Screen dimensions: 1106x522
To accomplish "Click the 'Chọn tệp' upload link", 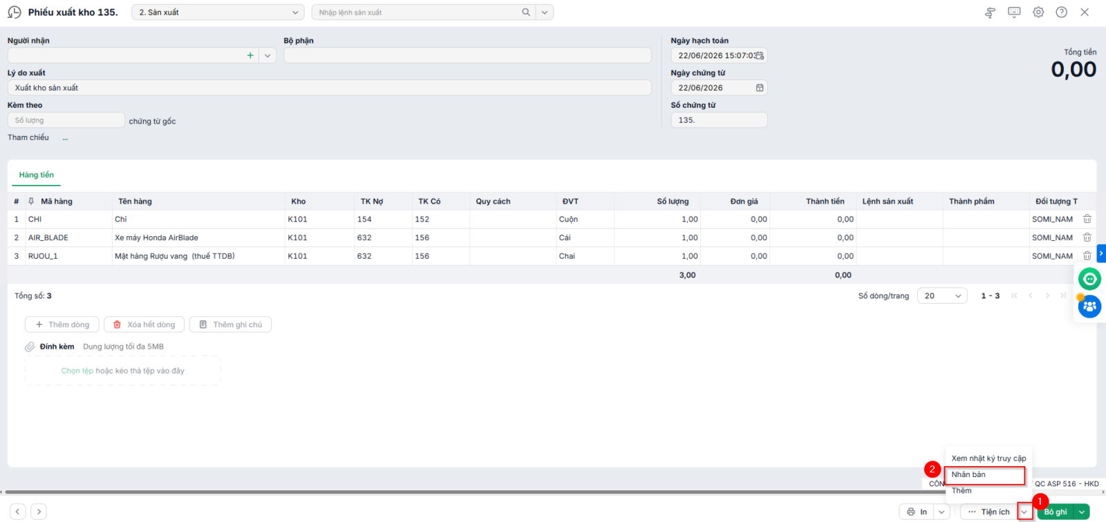I will [x=77, y=371].
